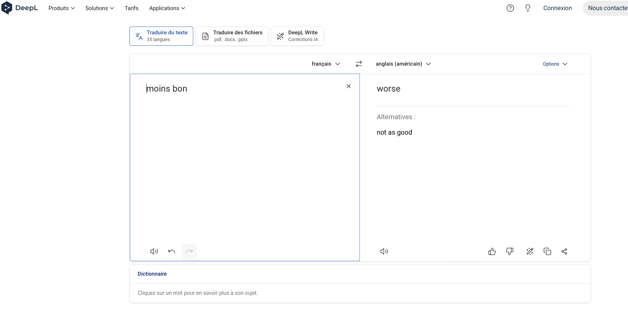This screenshot has width=628, height=315.
Task: Expand the Options dropdown
Action: pos(555,64)
